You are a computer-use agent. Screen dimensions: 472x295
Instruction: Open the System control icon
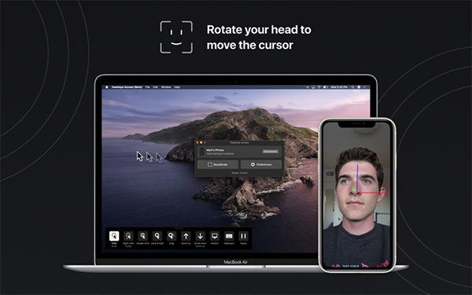(215, 236)
